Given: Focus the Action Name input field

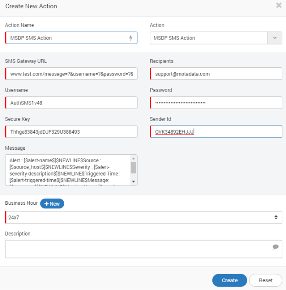Looking at the screenshot, I should (71, 38).
